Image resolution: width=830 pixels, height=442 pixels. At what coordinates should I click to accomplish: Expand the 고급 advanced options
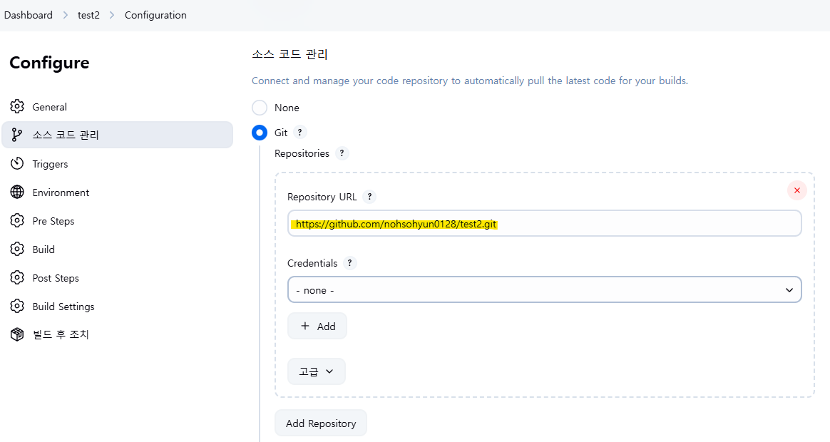point(317,371)
